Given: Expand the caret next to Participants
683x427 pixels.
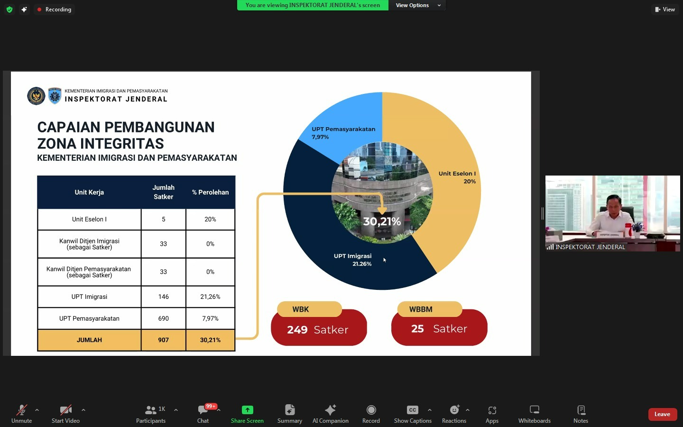Looking at the screenshot, I should [x=176, y=410].
